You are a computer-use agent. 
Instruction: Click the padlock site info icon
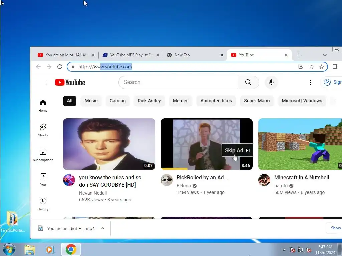click(x=73, y=67)
